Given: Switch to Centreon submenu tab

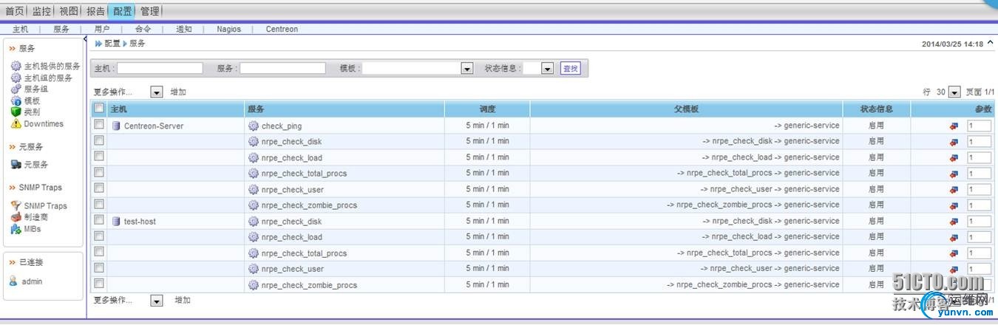Looking at the screenshot, I should 282,29.
